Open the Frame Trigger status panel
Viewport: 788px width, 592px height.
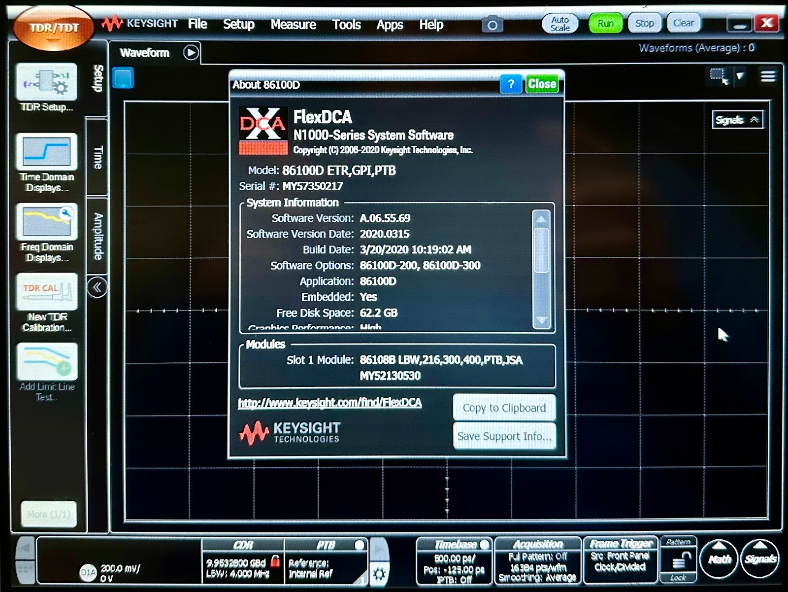click(x=621, y=560)
